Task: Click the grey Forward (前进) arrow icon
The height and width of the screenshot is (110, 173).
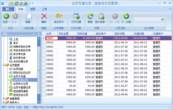Action: [x=15, y=16]
